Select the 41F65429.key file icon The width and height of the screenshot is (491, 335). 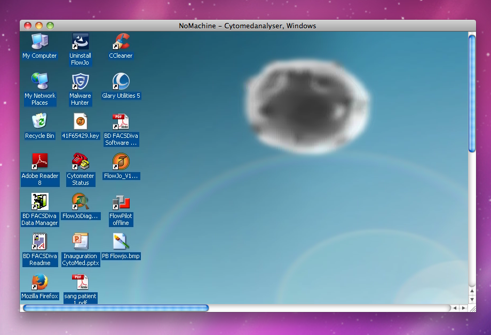coord(80,121)
